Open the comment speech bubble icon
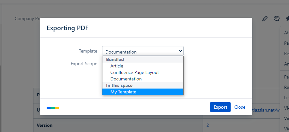The width and height of the screenshot is (289, 132). coord(277,19)
